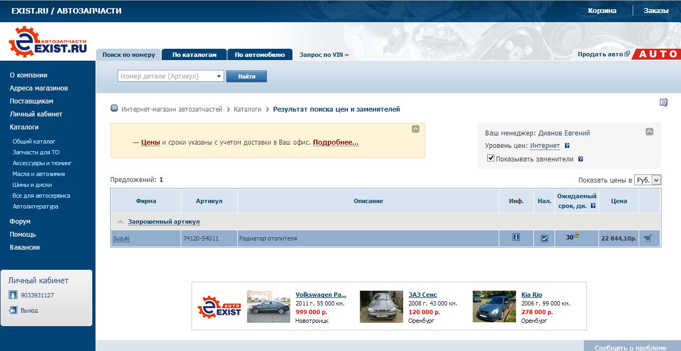This screenshot has height=351, width=681.
Task: Click the EXIST.RU logo in the header
Action: (x=48, y=42)
